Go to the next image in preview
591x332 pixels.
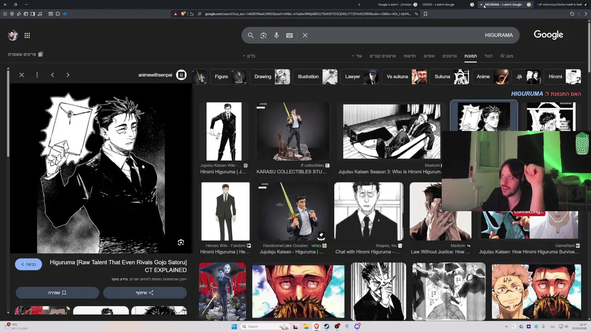[x=68, y=75]
